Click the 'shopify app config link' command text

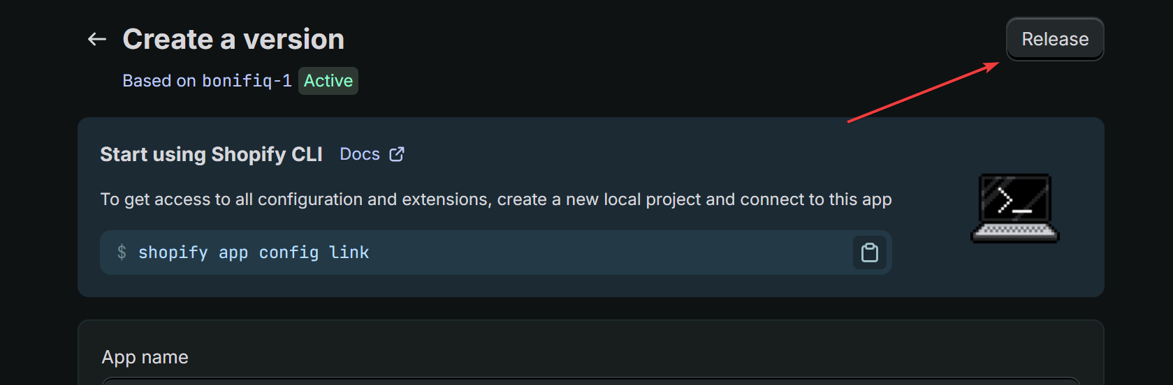[x=254, y=252]
